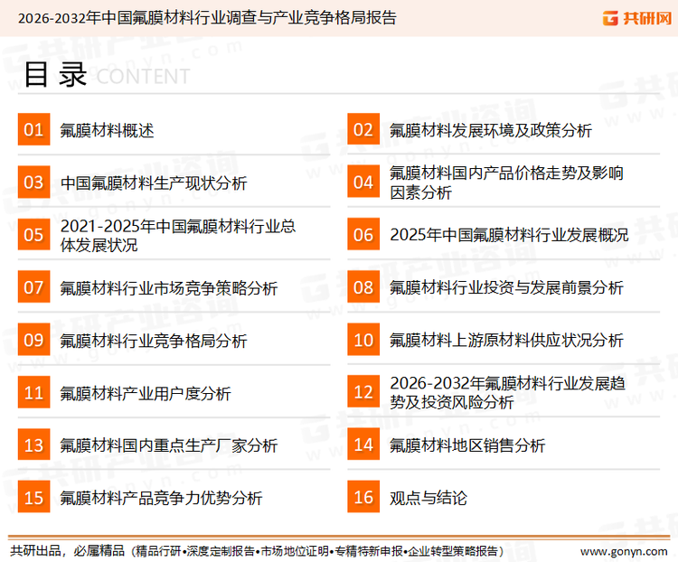
Task: Click the 共研网 logo in header
Action: (x=637, y=18)
